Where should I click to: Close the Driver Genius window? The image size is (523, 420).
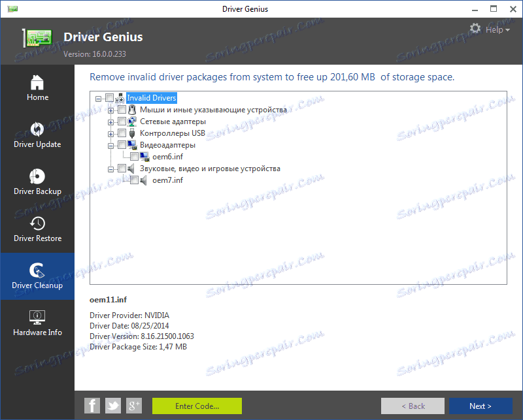click(x=513, y=9)
